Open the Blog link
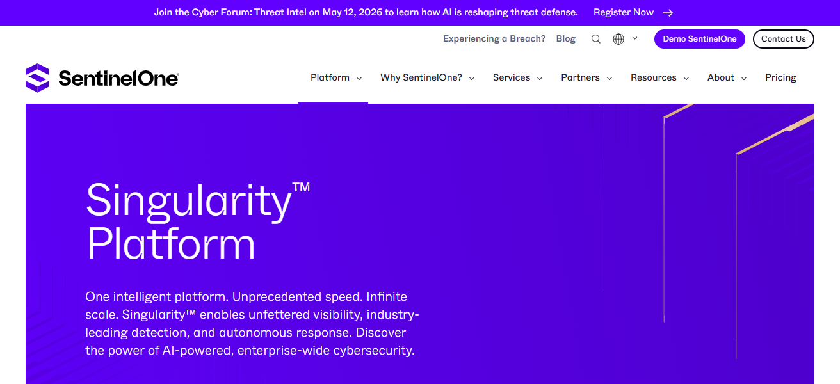This screenshot has height=384, width=840. (x=565, y=39)
